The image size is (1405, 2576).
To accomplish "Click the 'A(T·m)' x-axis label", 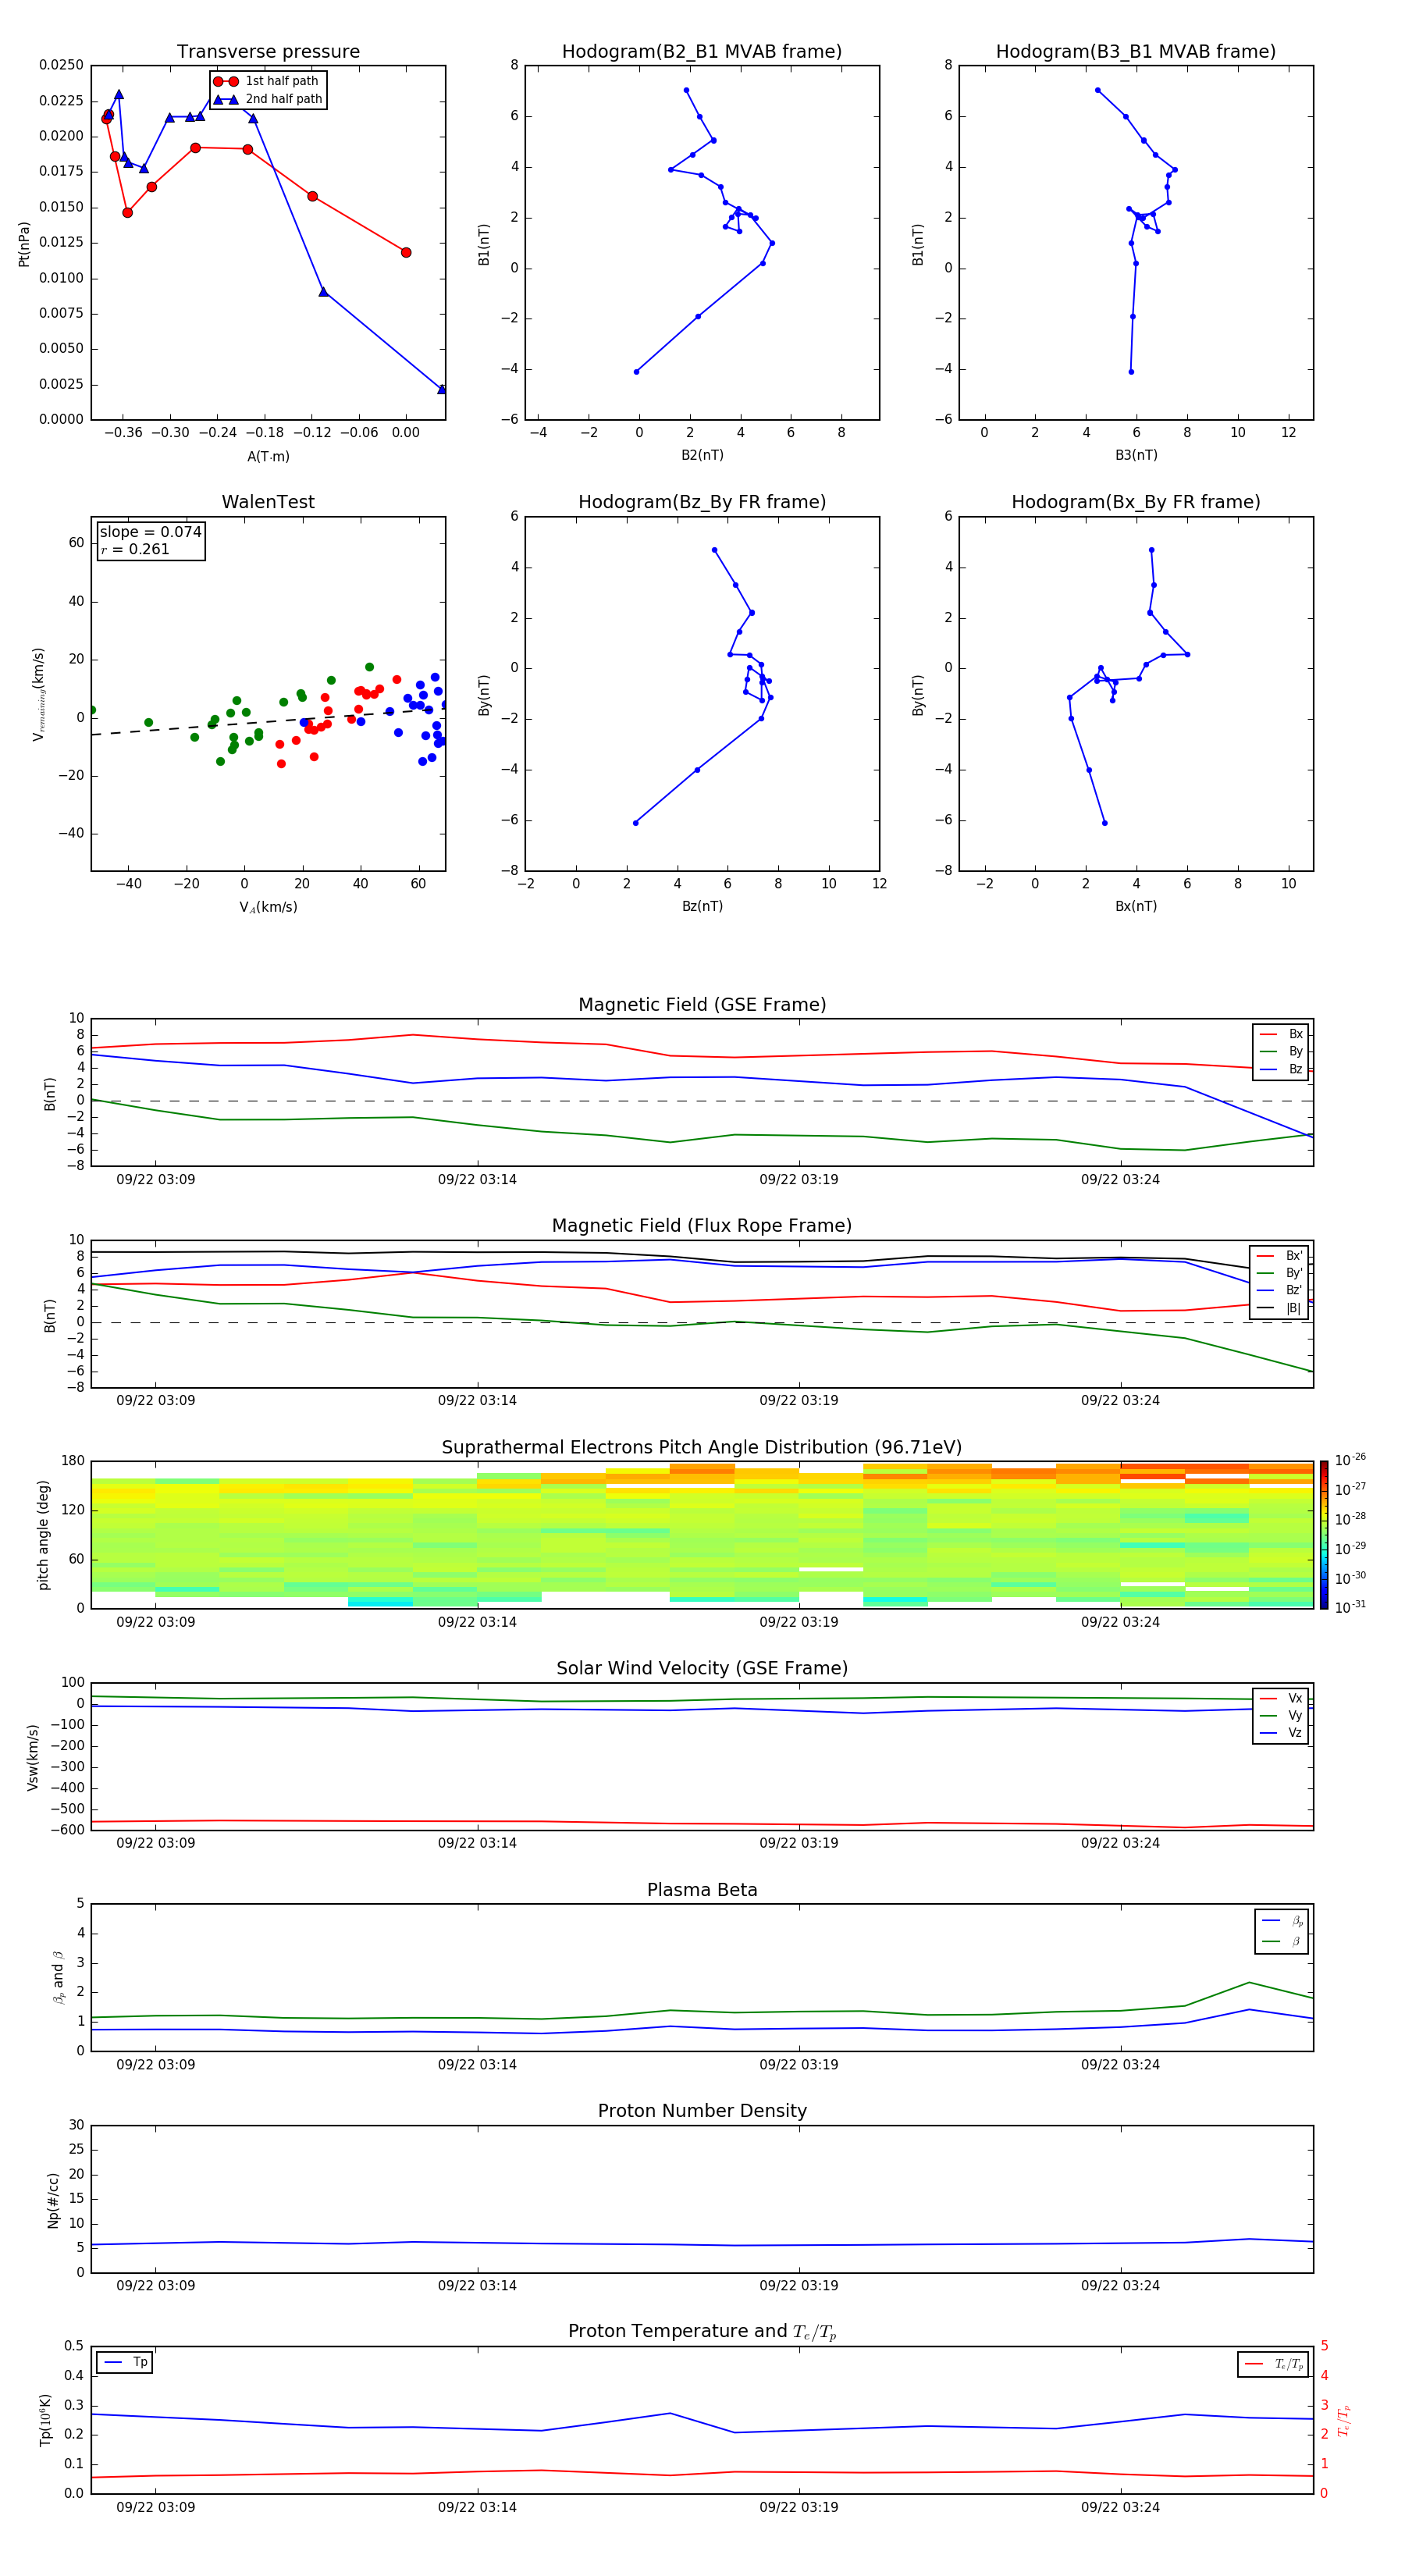I will 268,456.
